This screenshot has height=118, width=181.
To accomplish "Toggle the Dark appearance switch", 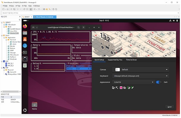I will click(159, 82).
